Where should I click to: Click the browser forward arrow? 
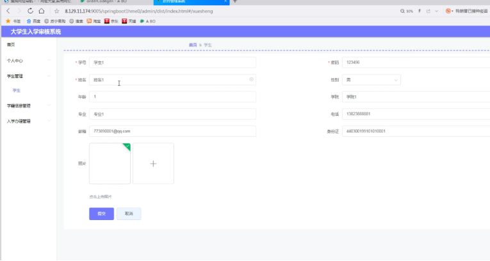[x=19, y=11]
